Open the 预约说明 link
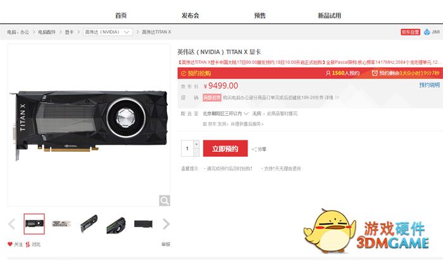Screen dimensions: 443x260 point(430,85)
